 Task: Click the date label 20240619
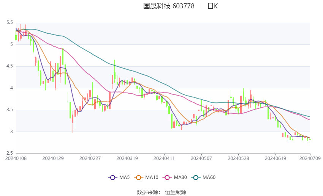pyautogui.click(x=275, y=158)
